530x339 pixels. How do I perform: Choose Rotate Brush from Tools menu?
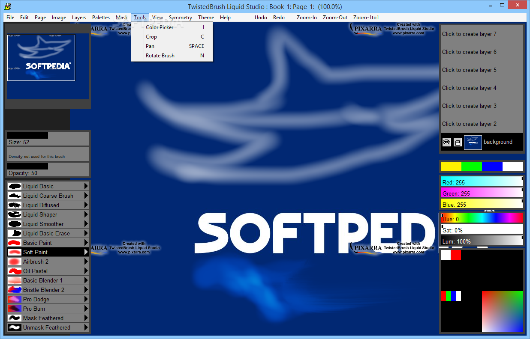click(x=172, y=56)
